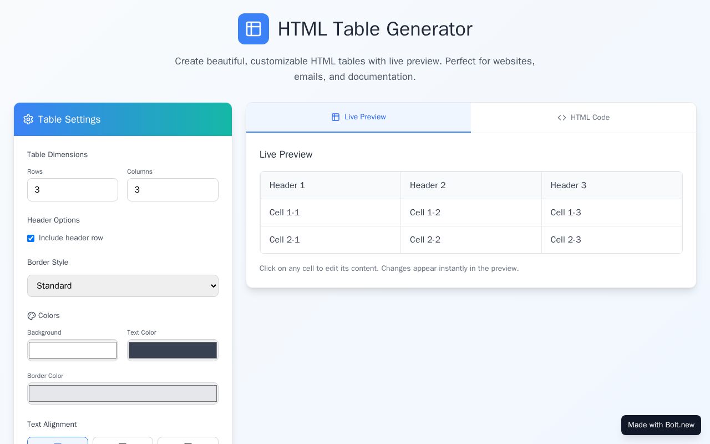This screenshot has width=710, height=444.
Task: Edit the Header 2 cell
Action: tap(471, 185)
